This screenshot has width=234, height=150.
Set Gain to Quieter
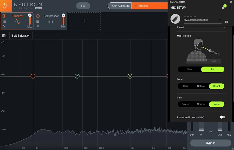pyautogui.click(x=185, y=104)
